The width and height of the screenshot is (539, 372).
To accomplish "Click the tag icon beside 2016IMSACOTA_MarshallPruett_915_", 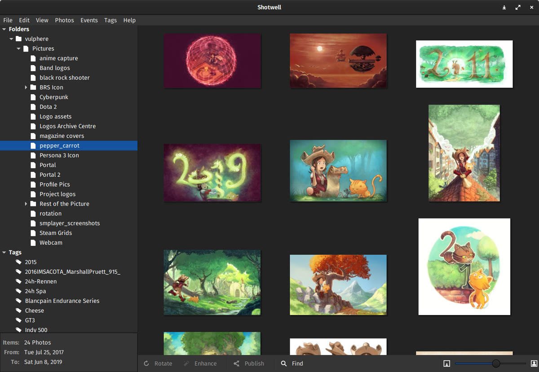I will click(x=18, y=272).
